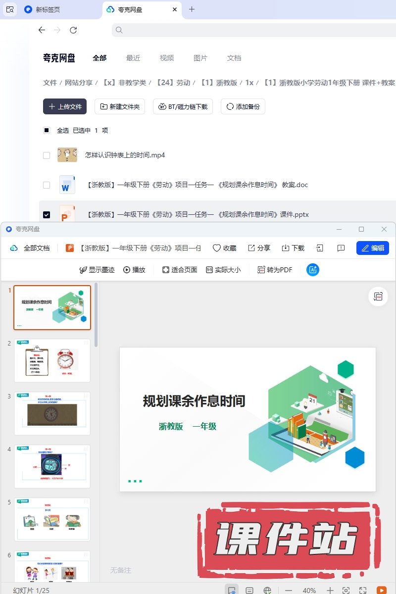Image resolution: width=396 pixels, height=594 pixels.
Task: Check the box for 怎样认识钟表上的时间.mp4
Action: 47,155
